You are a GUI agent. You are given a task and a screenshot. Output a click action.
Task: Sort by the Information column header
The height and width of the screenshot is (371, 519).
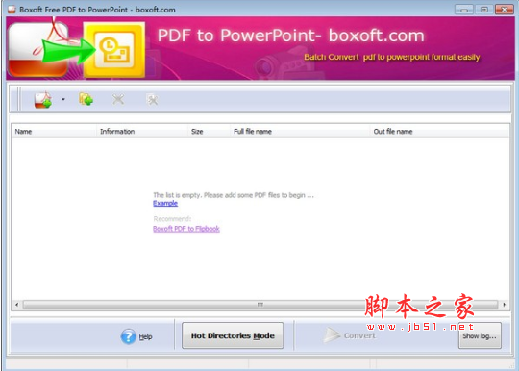[x=141, y=132]
